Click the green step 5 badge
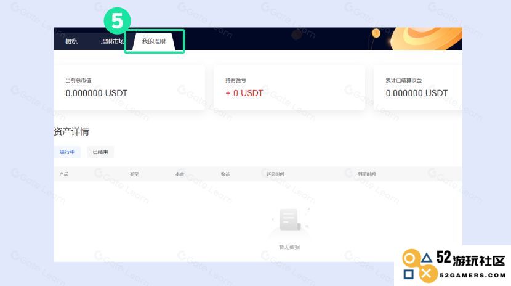Image resolution: width=511 pixels, height=286 pixels. 118,21
